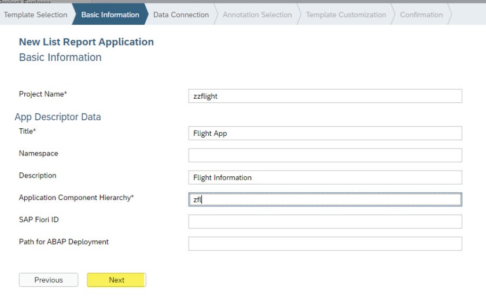This screenshot has width=486, height=296.
Task: Go to the Template Selection wizard step
Action: (35, 15)
